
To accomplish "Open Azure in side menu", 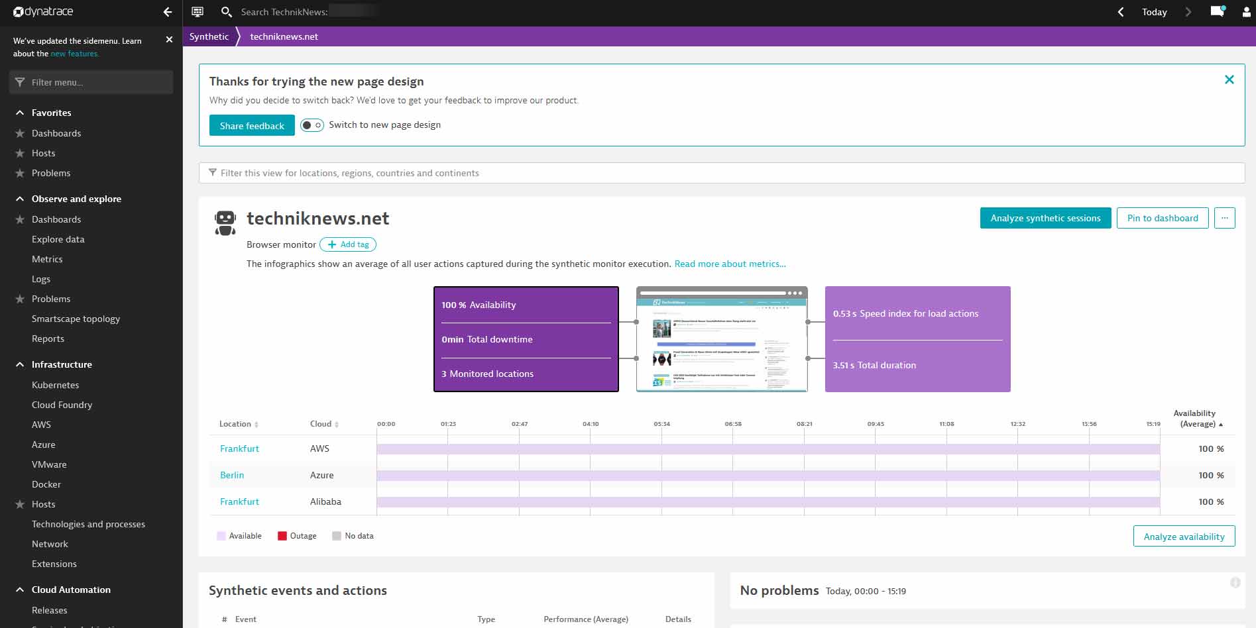I will tap(43, 445).
